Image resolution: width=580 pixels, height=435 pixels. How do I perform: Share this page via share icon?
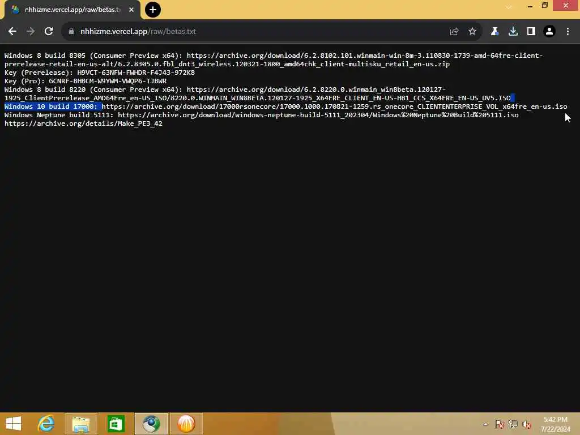pyautogui.click(x=454, y=32)
